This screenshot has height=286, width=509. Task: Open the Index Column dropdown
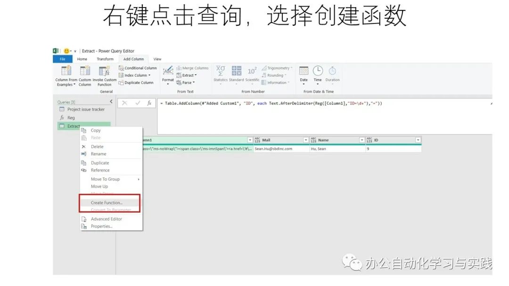[135, 75]
